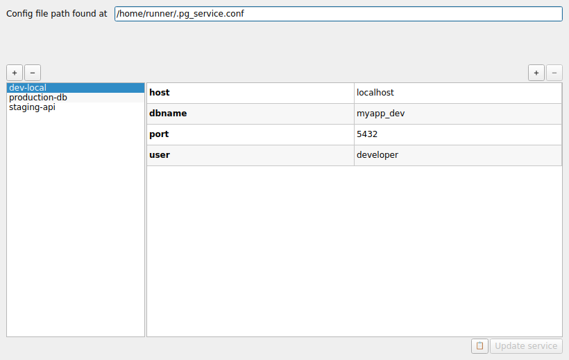Add a new setting with right plus button
569x360 pixels.
[x=536, y=73]
